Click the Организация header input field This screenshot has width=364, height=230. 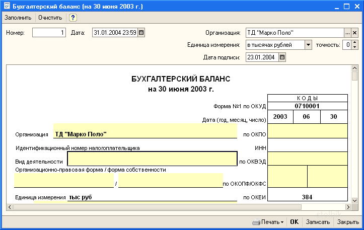point(295,33)
